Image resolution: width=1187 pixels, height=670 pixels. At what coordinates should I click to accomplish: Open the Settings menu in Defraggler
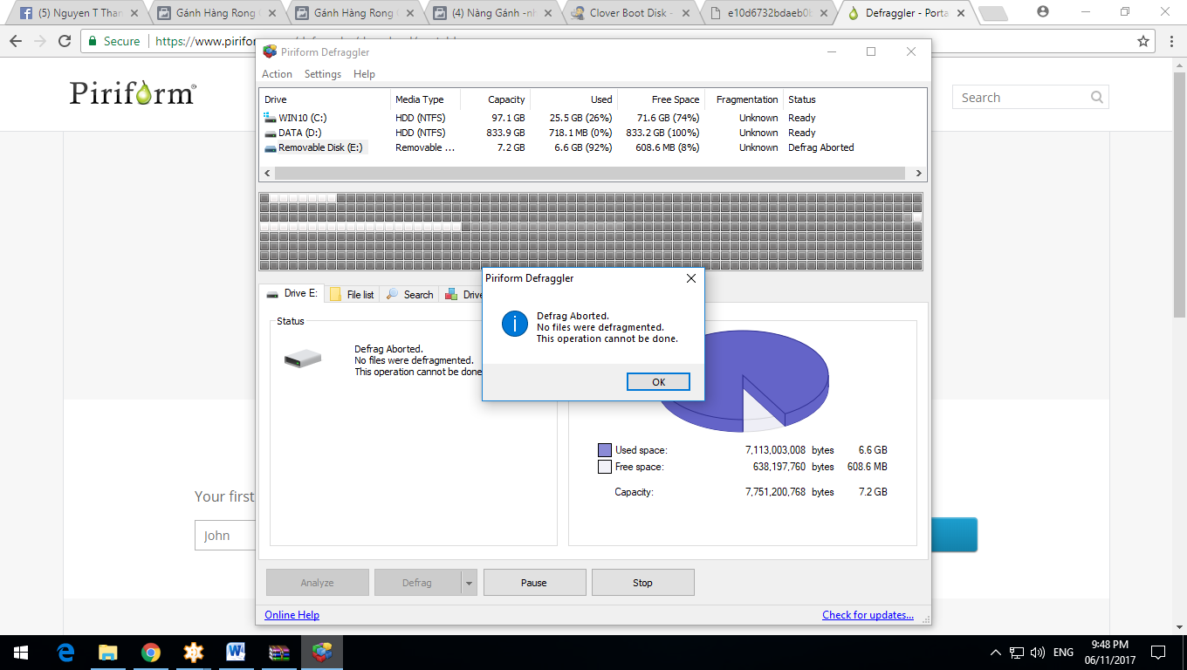coord(322,74)
